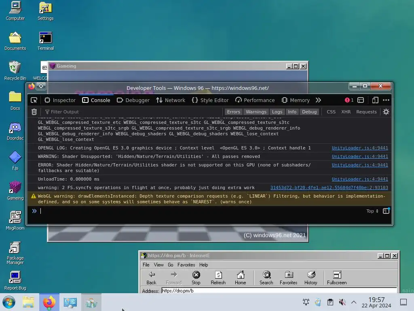The height and width of the screenshot is (311, 414).
Task: Switch to the Debugger tab
Action: click(x=133, y=100)
